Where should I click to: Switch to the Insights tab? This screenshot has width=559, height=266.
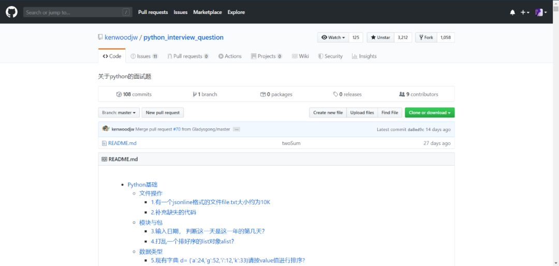364,56
